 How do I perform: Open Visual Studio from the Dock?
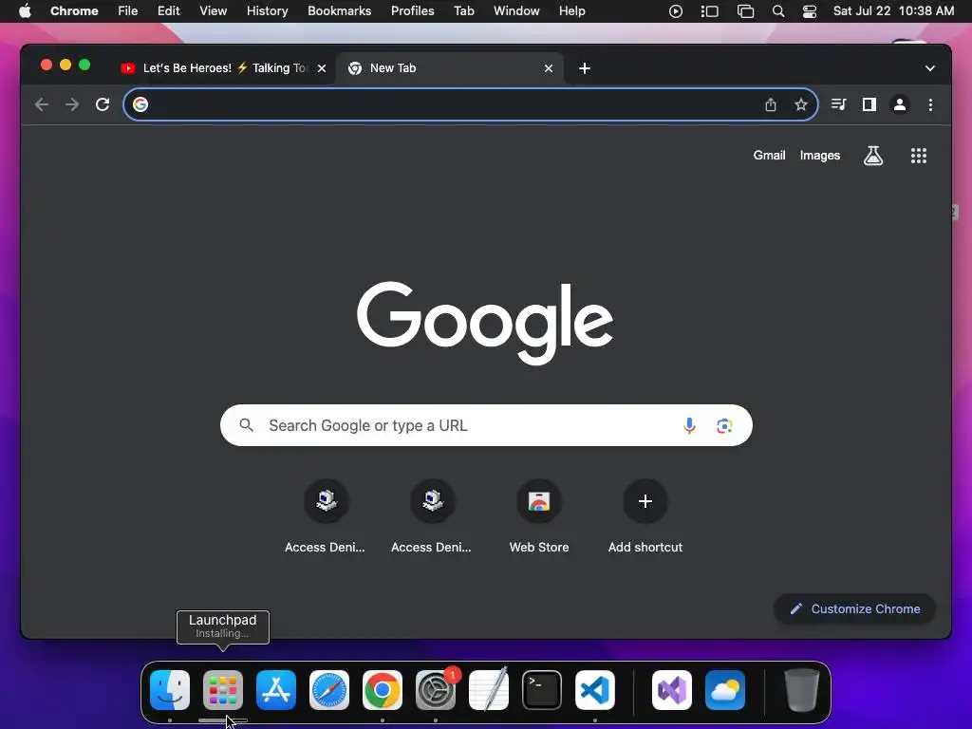tap(672, 690)
